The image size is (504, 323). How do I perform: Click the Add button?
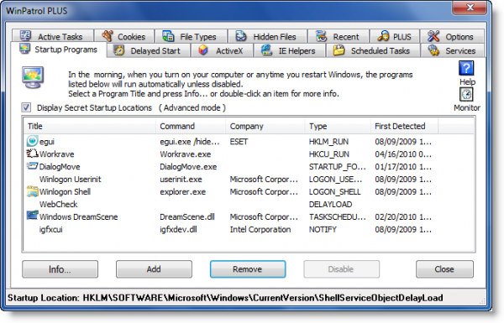(154, 269)
